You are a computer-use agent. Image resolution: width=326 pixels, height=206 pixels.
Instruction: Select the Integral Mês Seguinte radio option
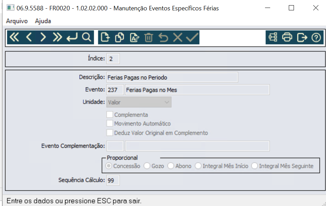[x=254, y=166]
